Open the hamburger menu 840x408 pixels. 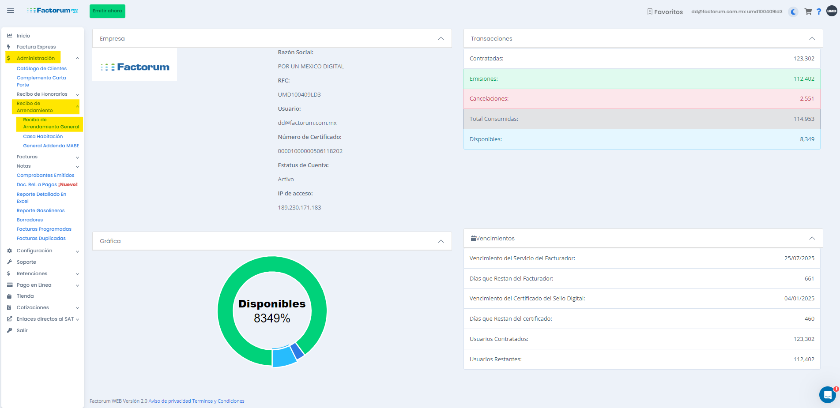coord(11,11)
